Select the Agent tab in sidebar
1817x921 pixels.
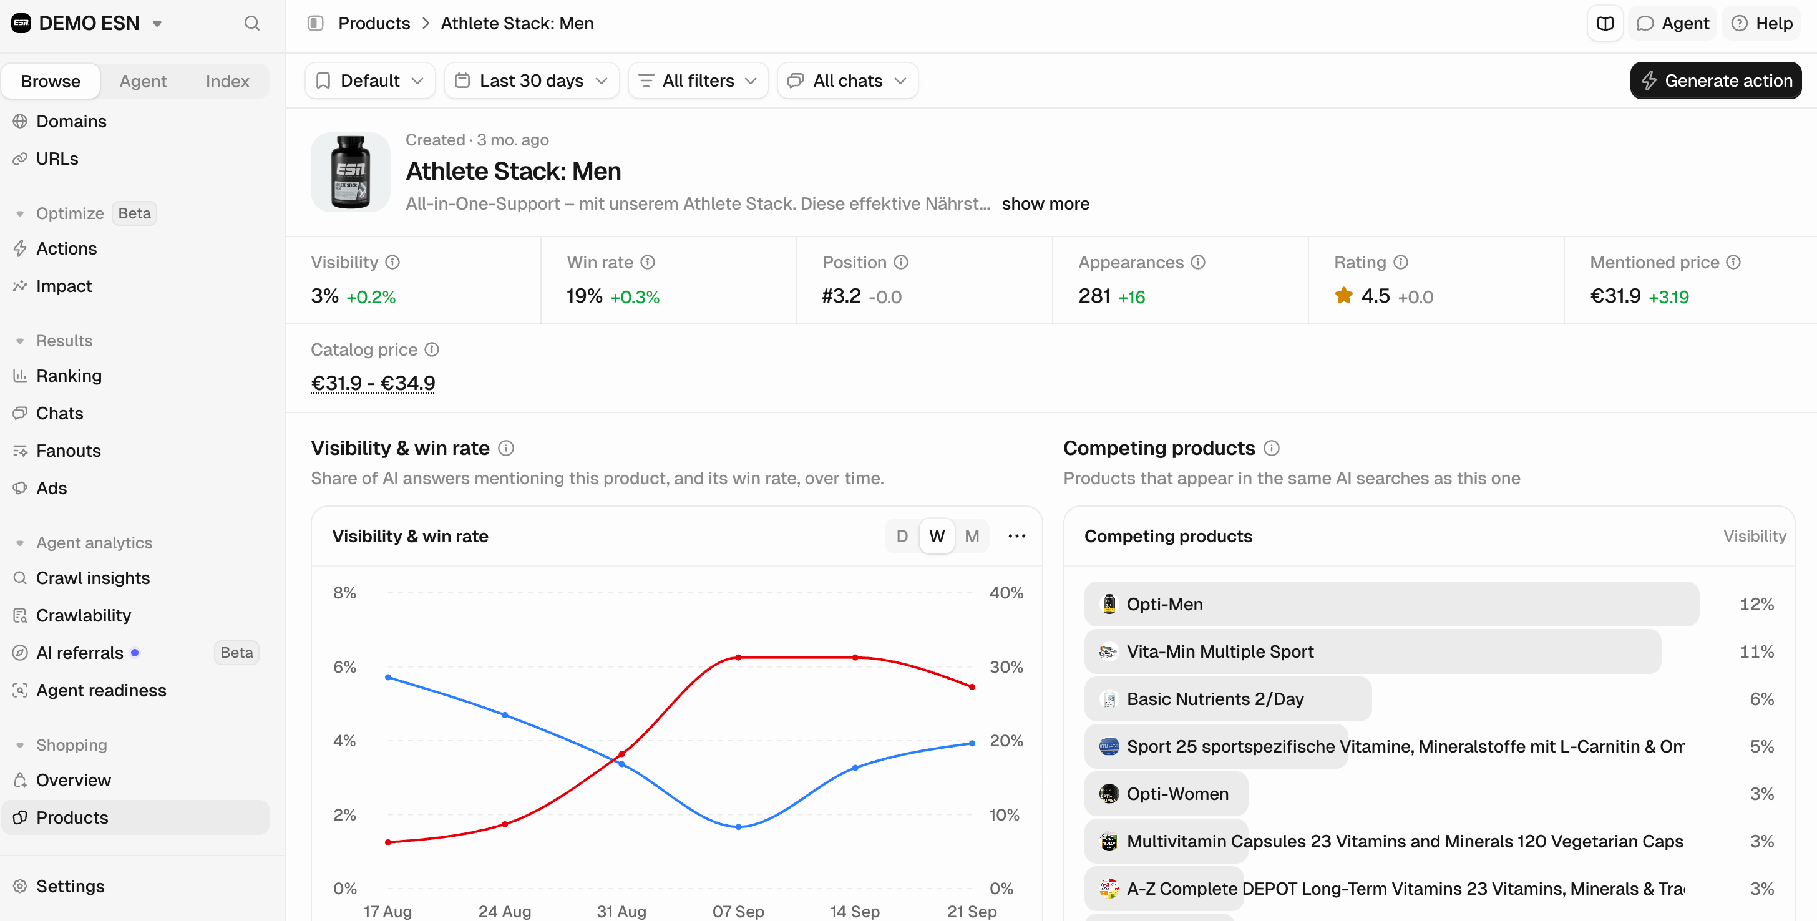click(143, 81)
